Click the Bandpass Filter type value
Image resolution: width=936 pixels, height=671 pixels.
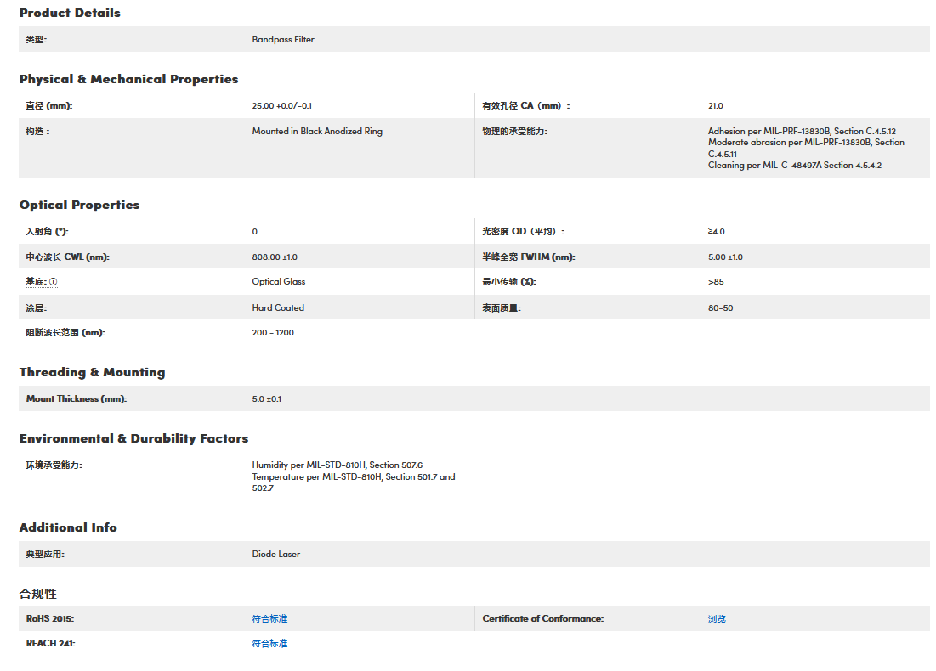pyautogui.click(x=283, y=39)
